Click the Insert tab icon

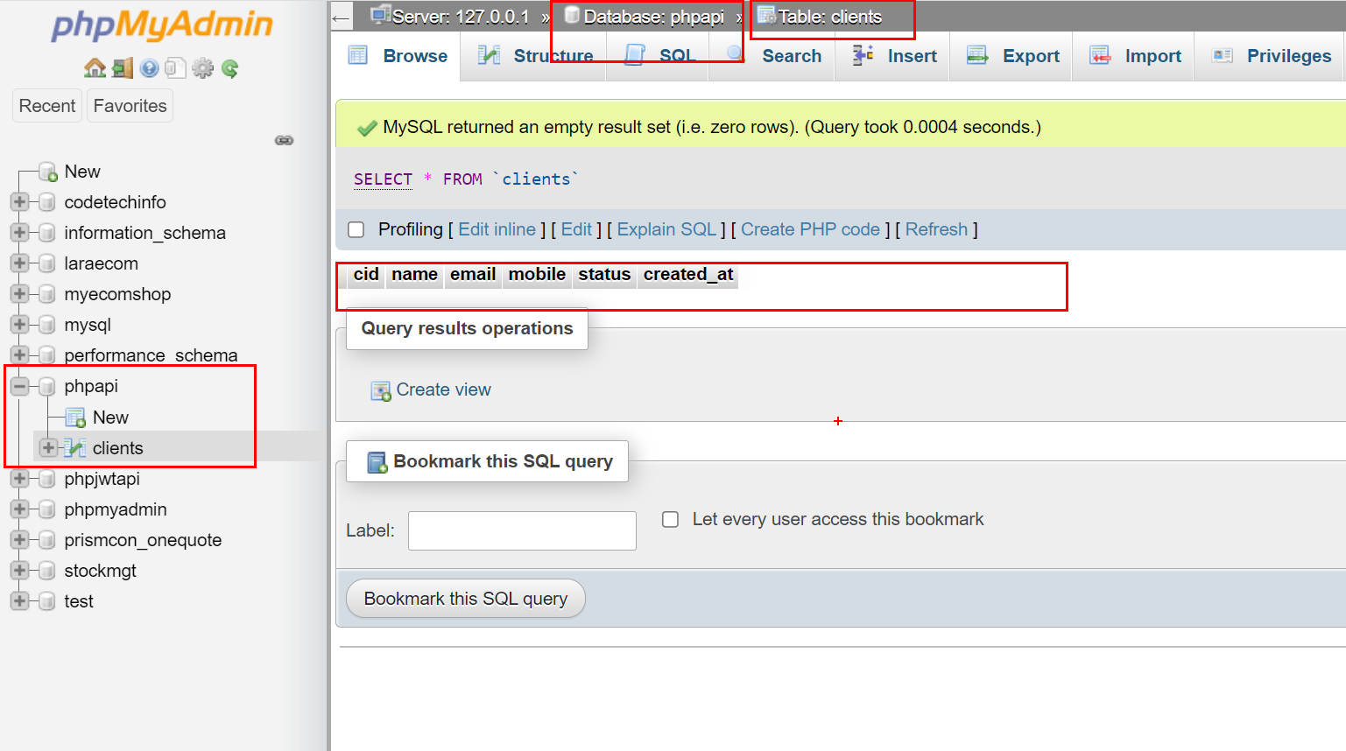863,55
